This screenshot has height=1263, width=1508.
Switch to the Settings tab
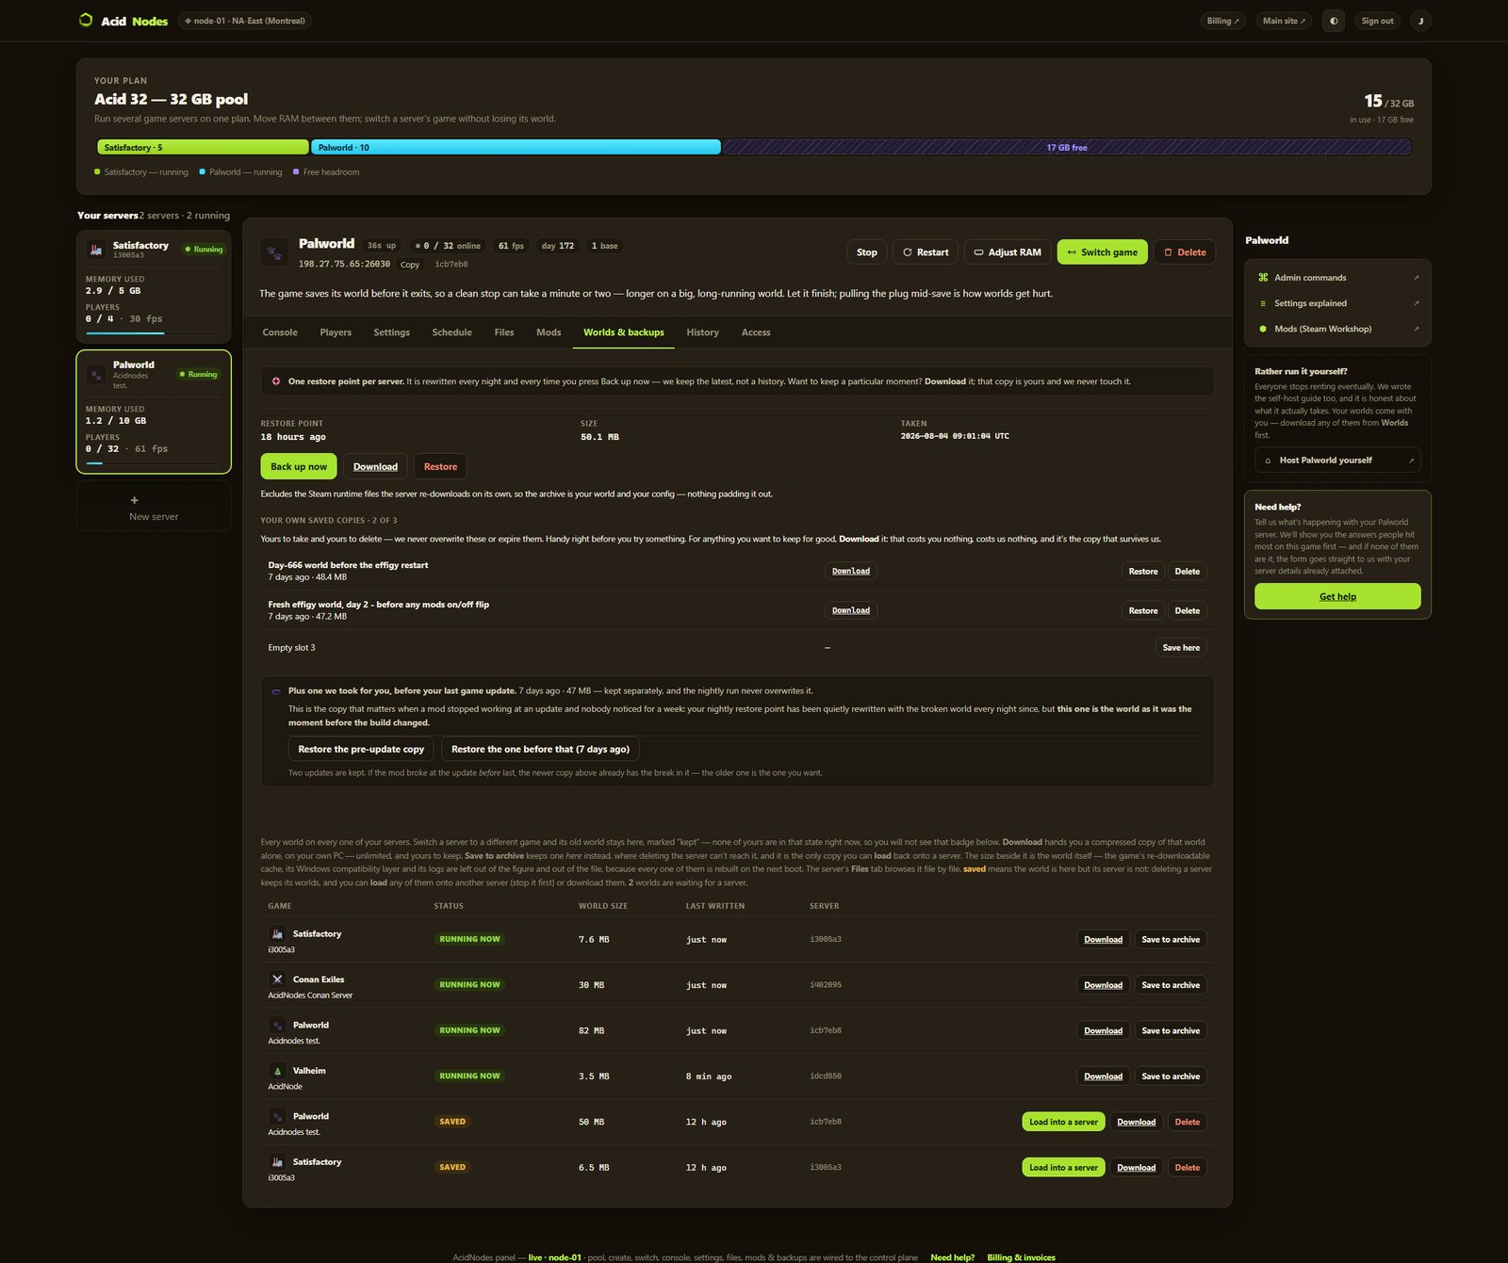(x=391, y=332)
